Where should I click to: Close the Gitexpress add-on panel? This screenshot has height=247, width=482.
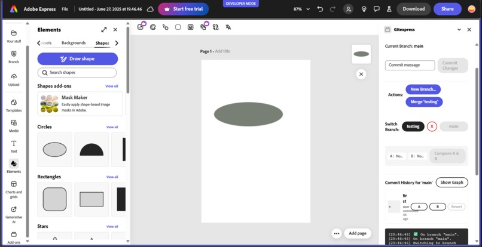(x=469, y=30)
